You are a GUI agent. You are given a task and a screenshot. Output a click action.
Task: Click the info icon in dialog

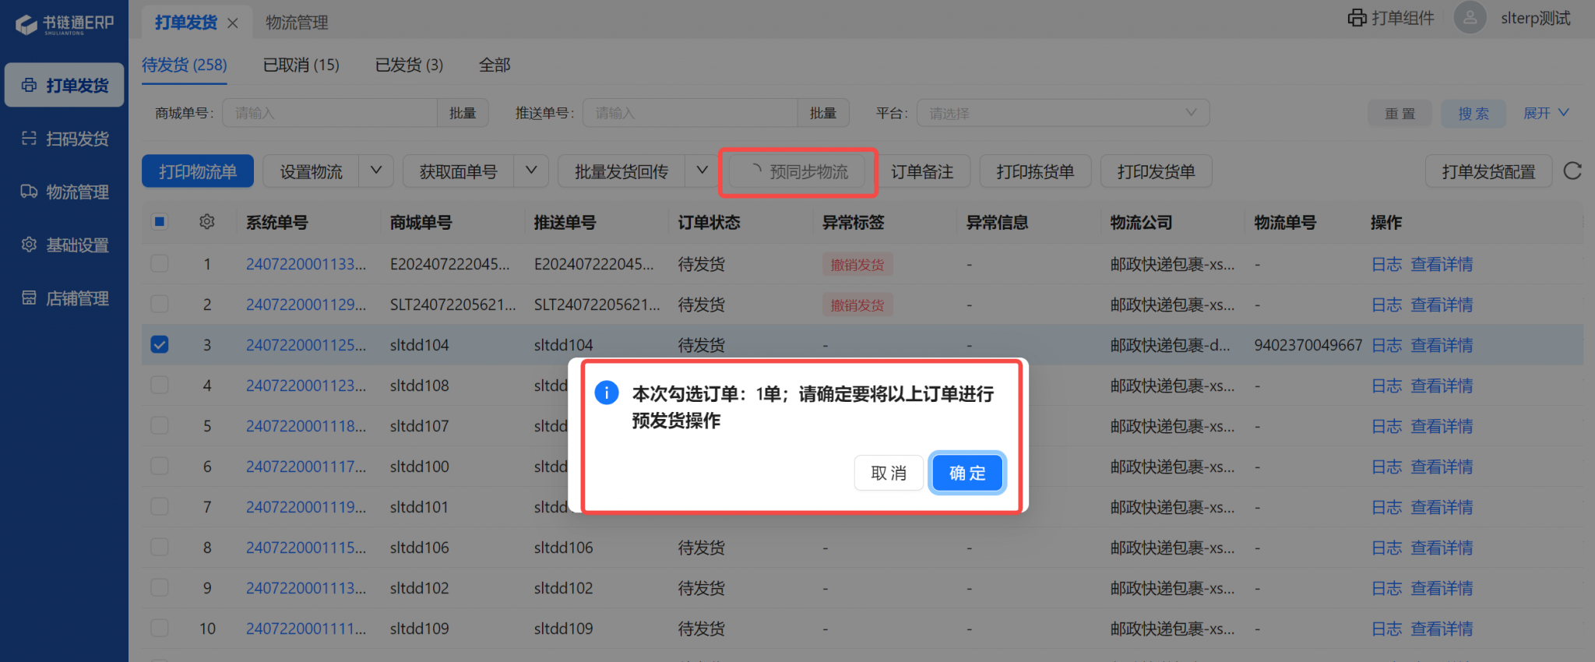coord(607,393)
